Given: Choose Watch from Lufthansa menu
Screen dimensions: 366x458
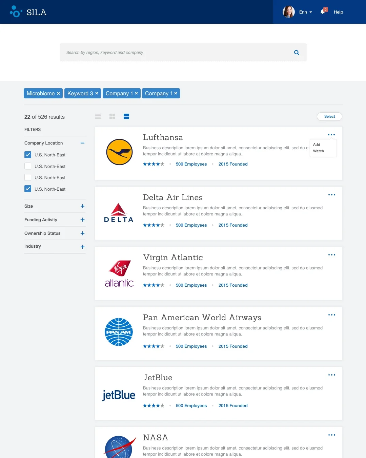Looking at the screenshot, I should (319, 151).
